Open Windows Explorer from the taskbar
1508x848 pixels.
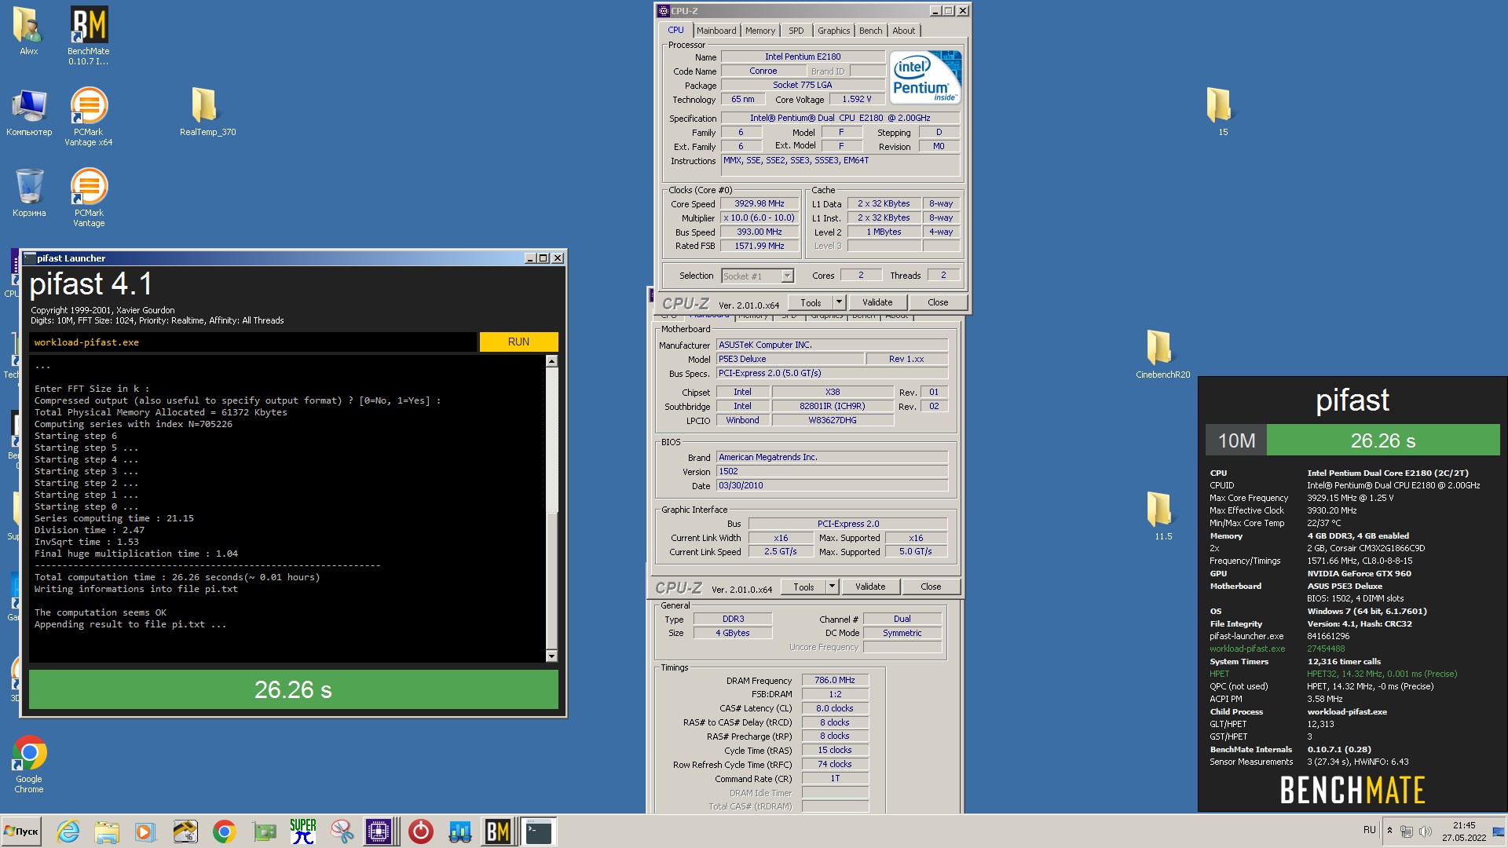coord(107,832)
